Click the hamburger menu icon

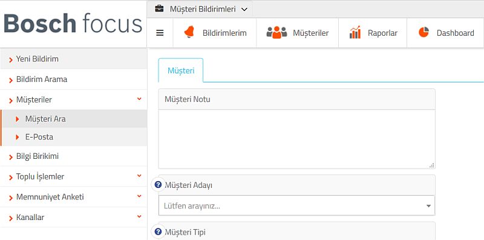pyautogui.click(x=160, y=33)
